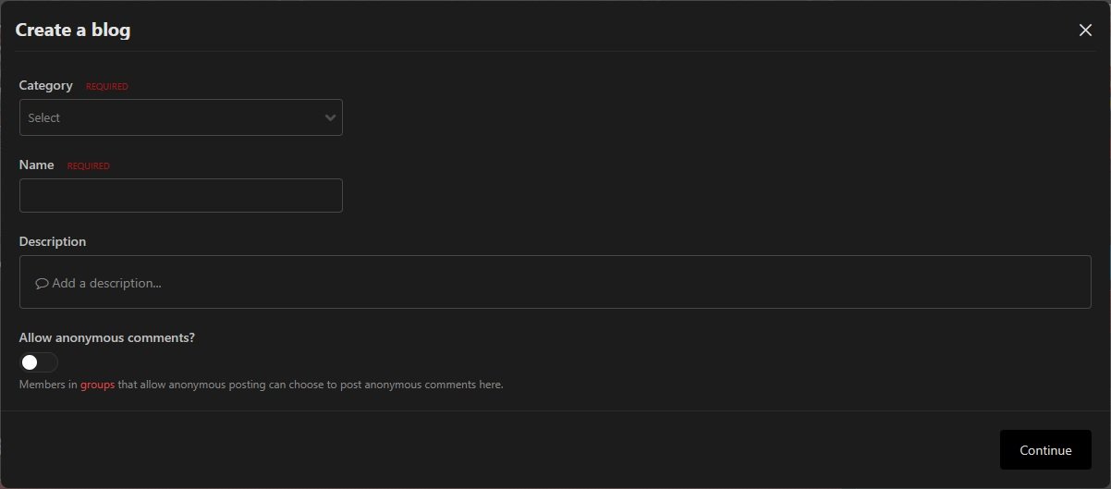
Task: Click the Description editor box
Action: point(555,282)
